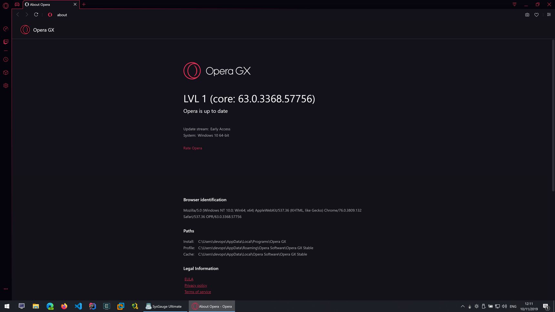Image resolution: width=555 pixels, height=312 pixels.
Task: Click the page's vertical scrollbar
Action: [553, 116]
